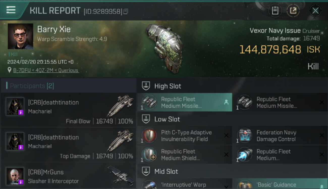328x189 pixels.
Task: View Barry Xie's portrait
Action: [x=20, y=36]
